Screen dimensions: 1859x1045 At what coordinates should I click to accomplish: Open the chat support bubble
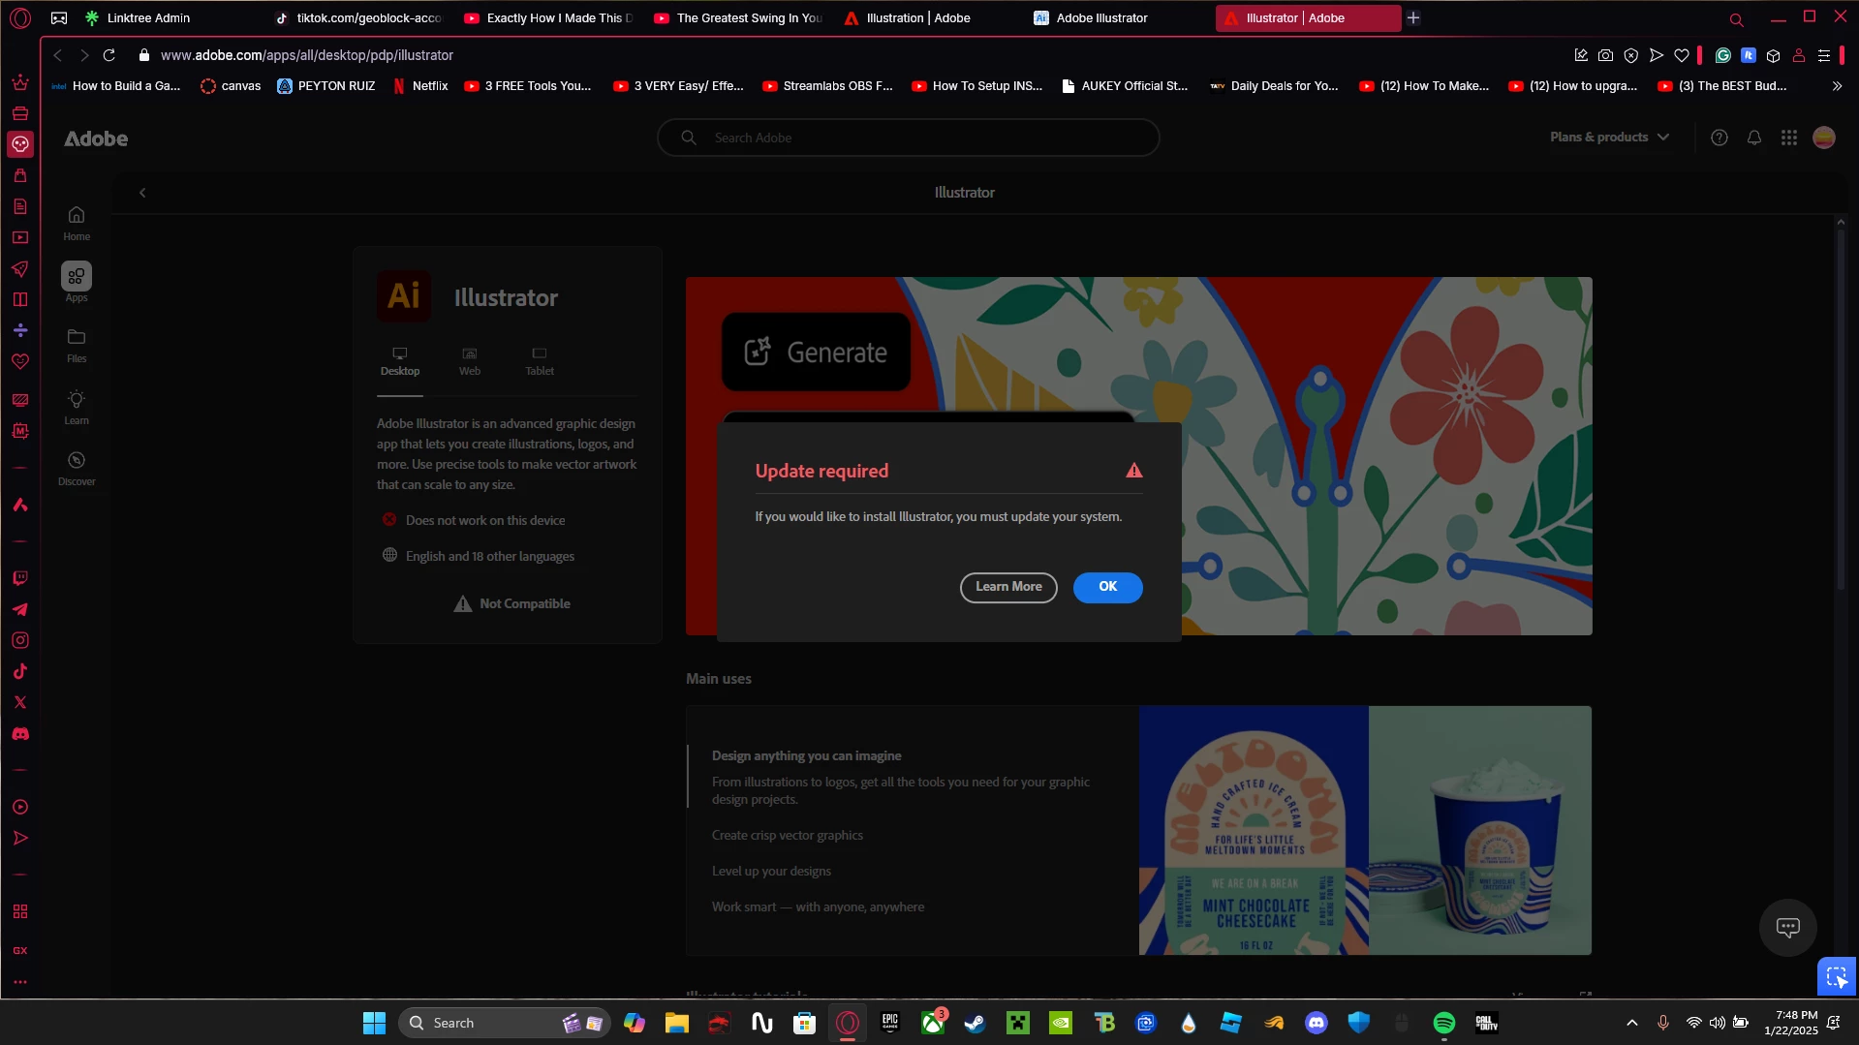point(1788,927)
